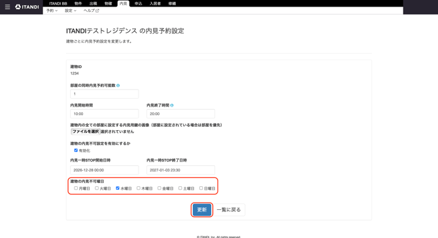Switch to the 物件 tab

pos(78,4)
